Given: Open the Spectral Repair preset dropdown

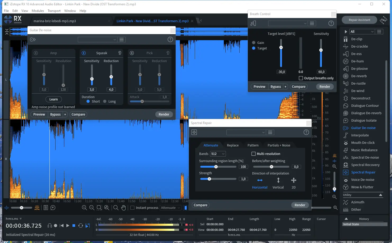Looking at the screenshot, I should 246,132.
